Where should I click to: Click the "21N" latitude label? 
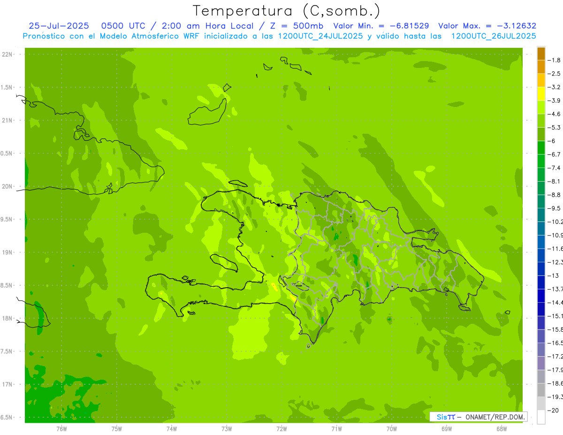click(7, 120)
